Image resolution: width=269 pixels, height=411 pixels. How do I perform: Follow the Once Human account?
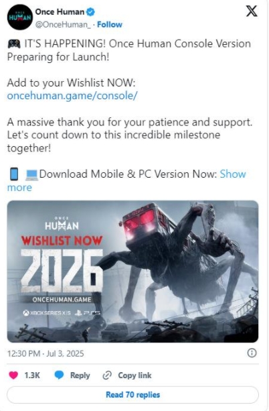(110, 25)
